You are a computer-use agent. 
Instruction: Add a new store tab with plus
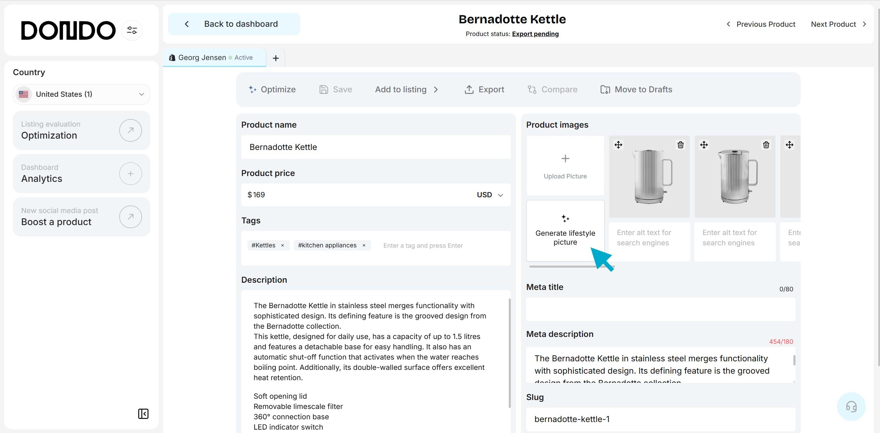pos(275,58)
